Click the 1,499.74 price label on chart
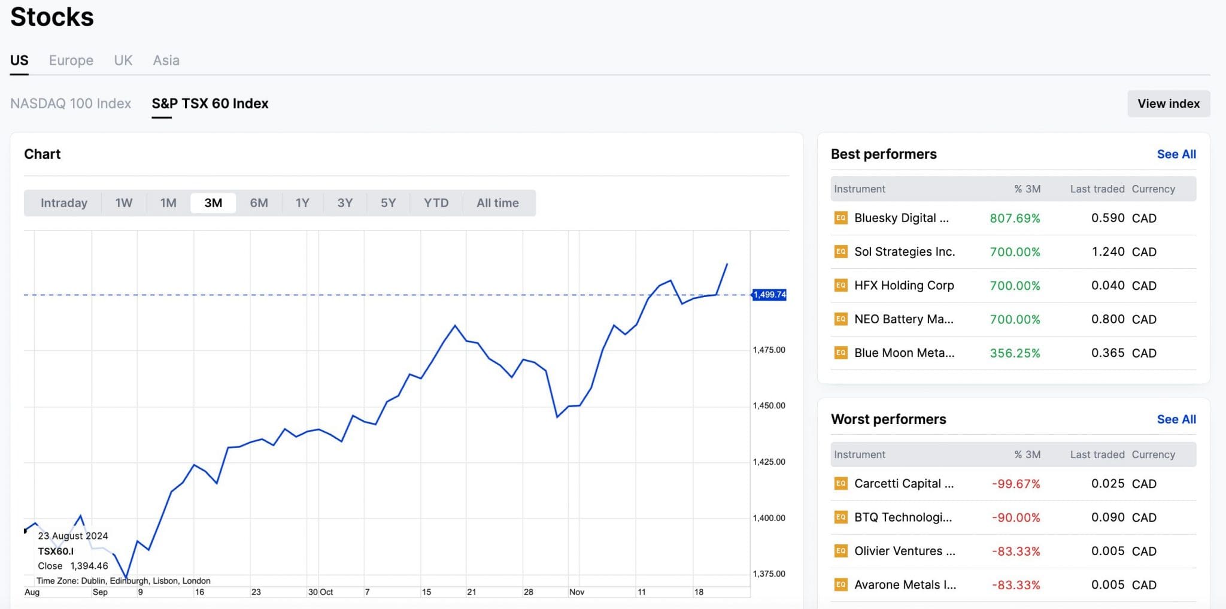 click(x=769, y=295)
